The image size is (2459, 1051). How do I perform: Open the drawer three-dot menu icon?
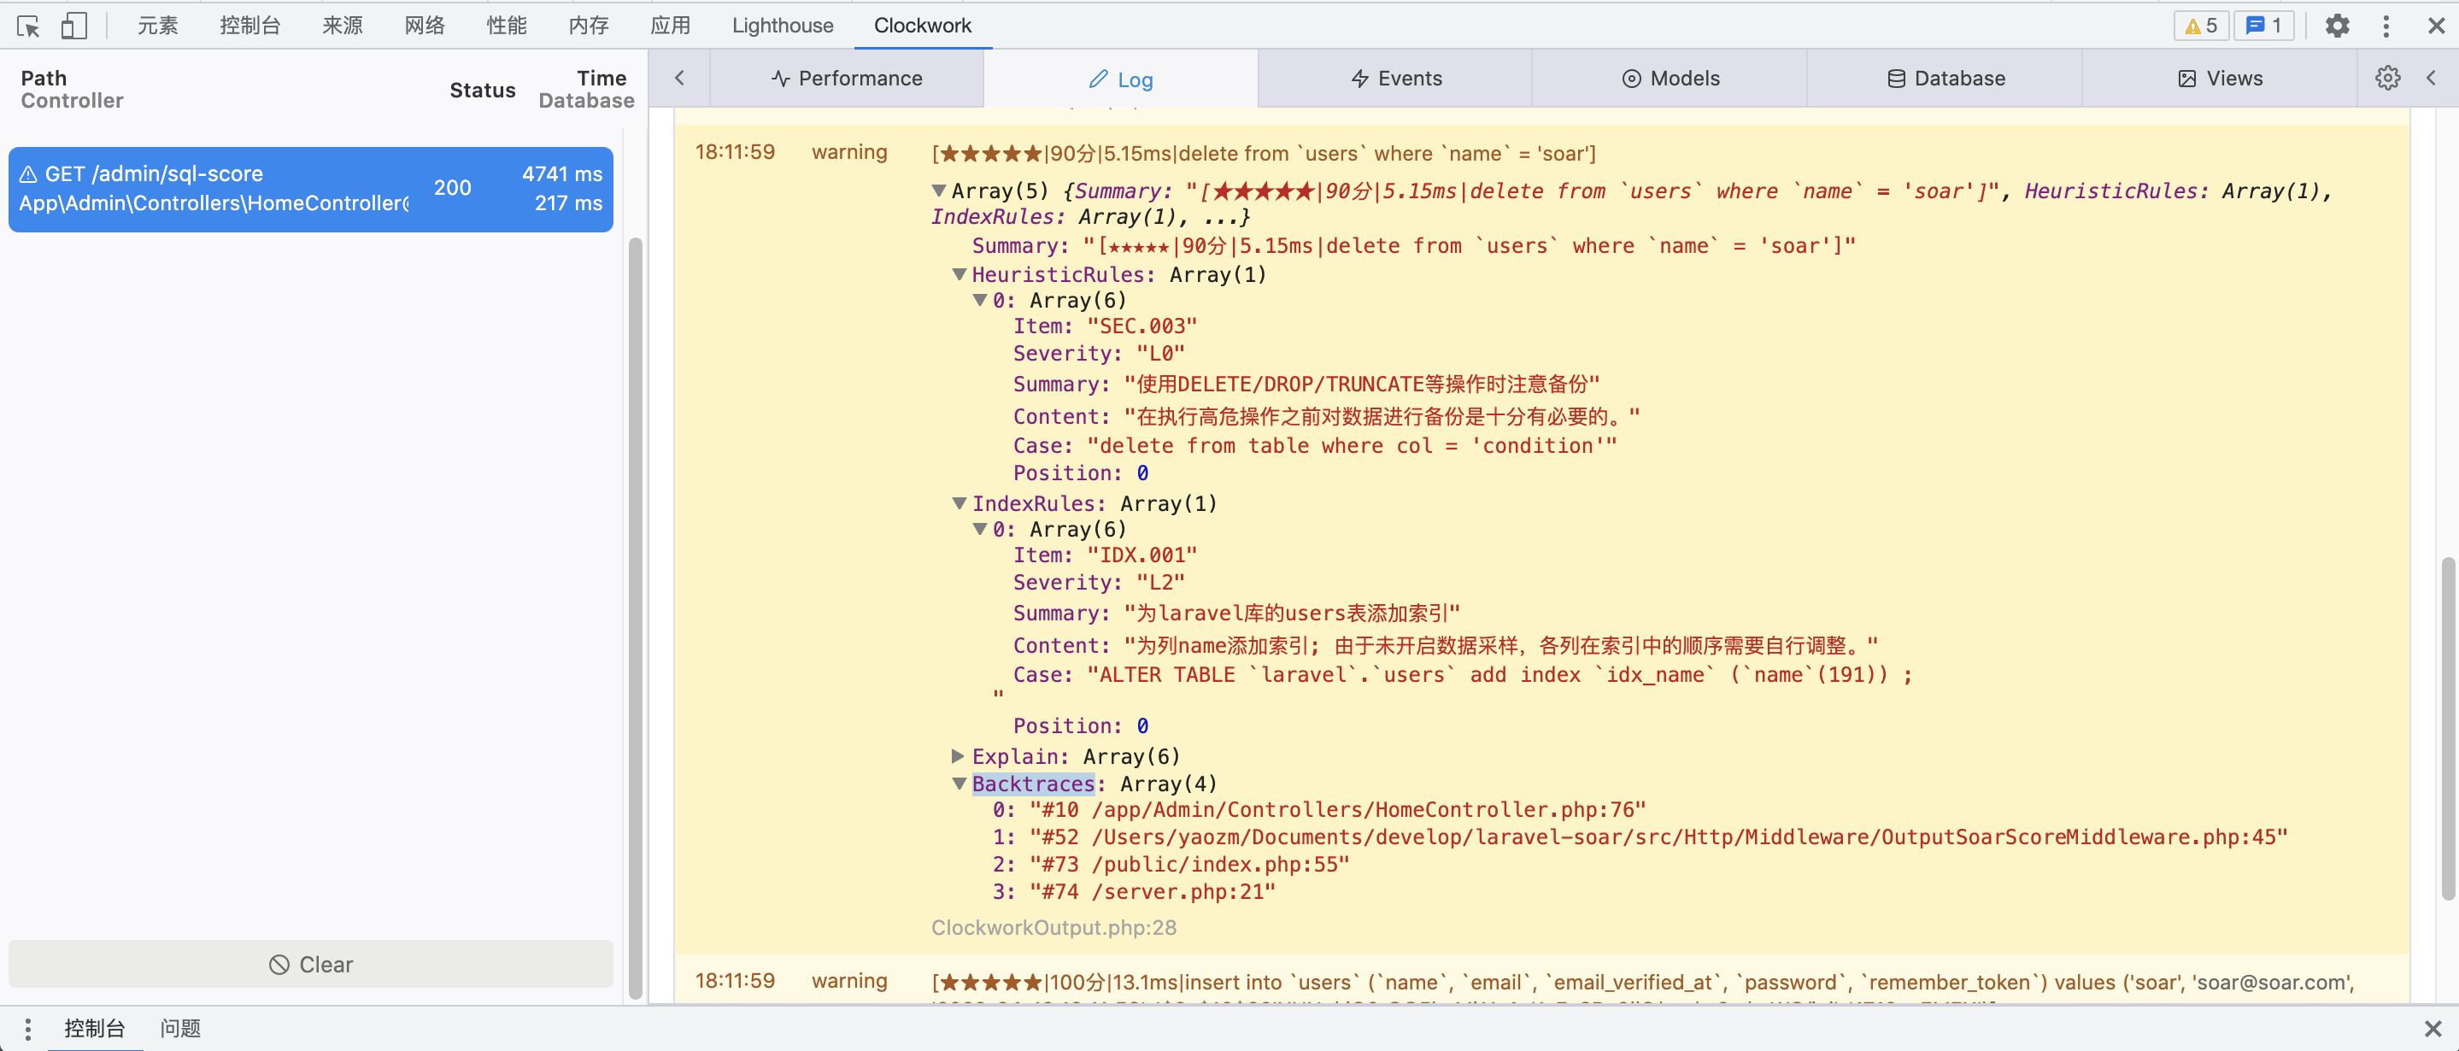point(27,1028)
